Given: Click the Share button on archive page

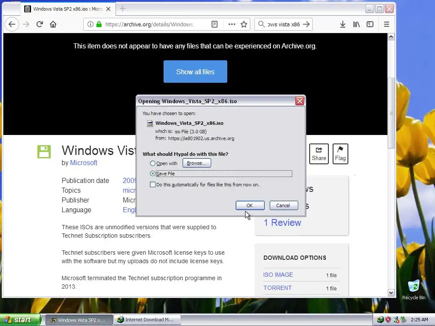Looking at the screenshot, I should tap(319, 154).
